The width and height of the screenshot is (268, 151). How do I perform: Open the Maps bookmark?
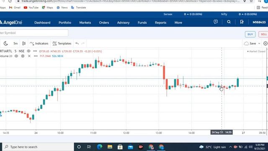[x=47, y=8]
